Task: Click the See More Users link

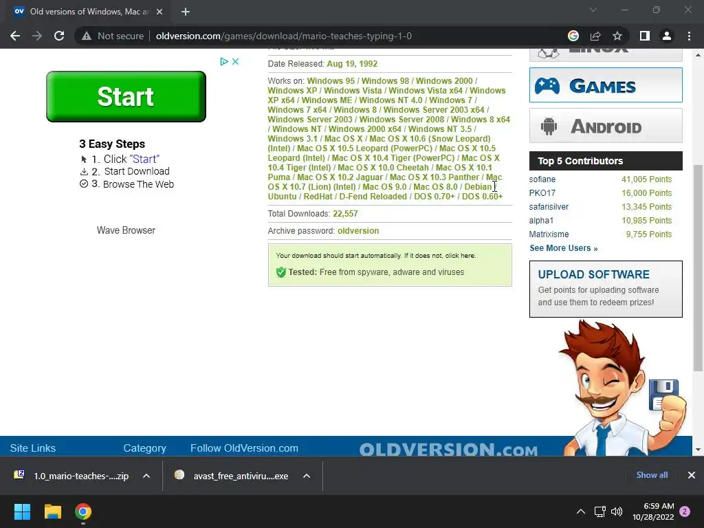Action: point(564,247)
